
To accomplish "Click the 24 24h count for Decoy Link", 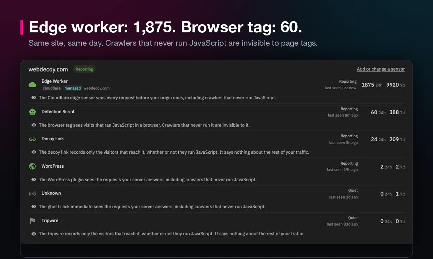I will [378, 139].
